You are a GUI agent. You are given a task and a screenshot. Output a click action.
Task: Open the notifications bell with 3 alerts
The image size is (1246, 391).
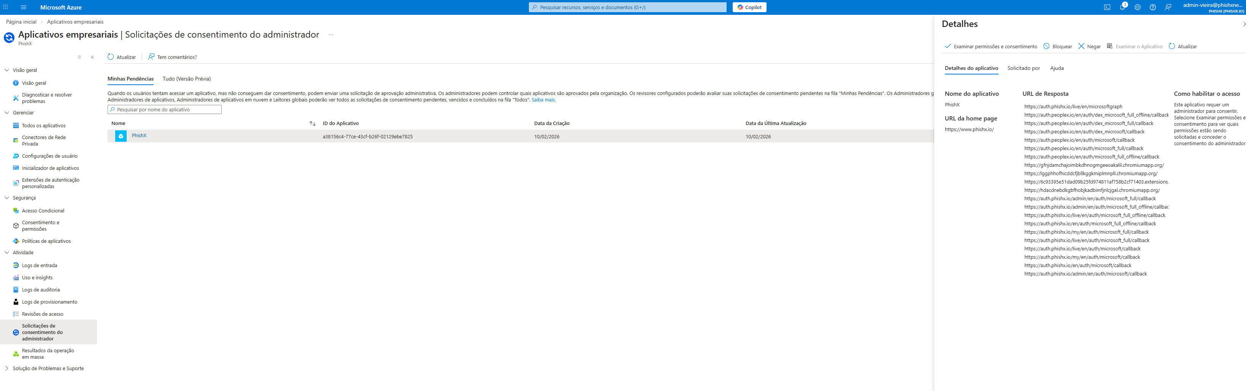click(x=1123, y=7)
